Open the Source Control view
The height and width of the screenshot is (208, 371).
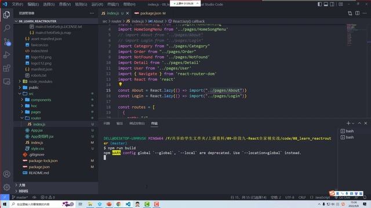(6, 42)
